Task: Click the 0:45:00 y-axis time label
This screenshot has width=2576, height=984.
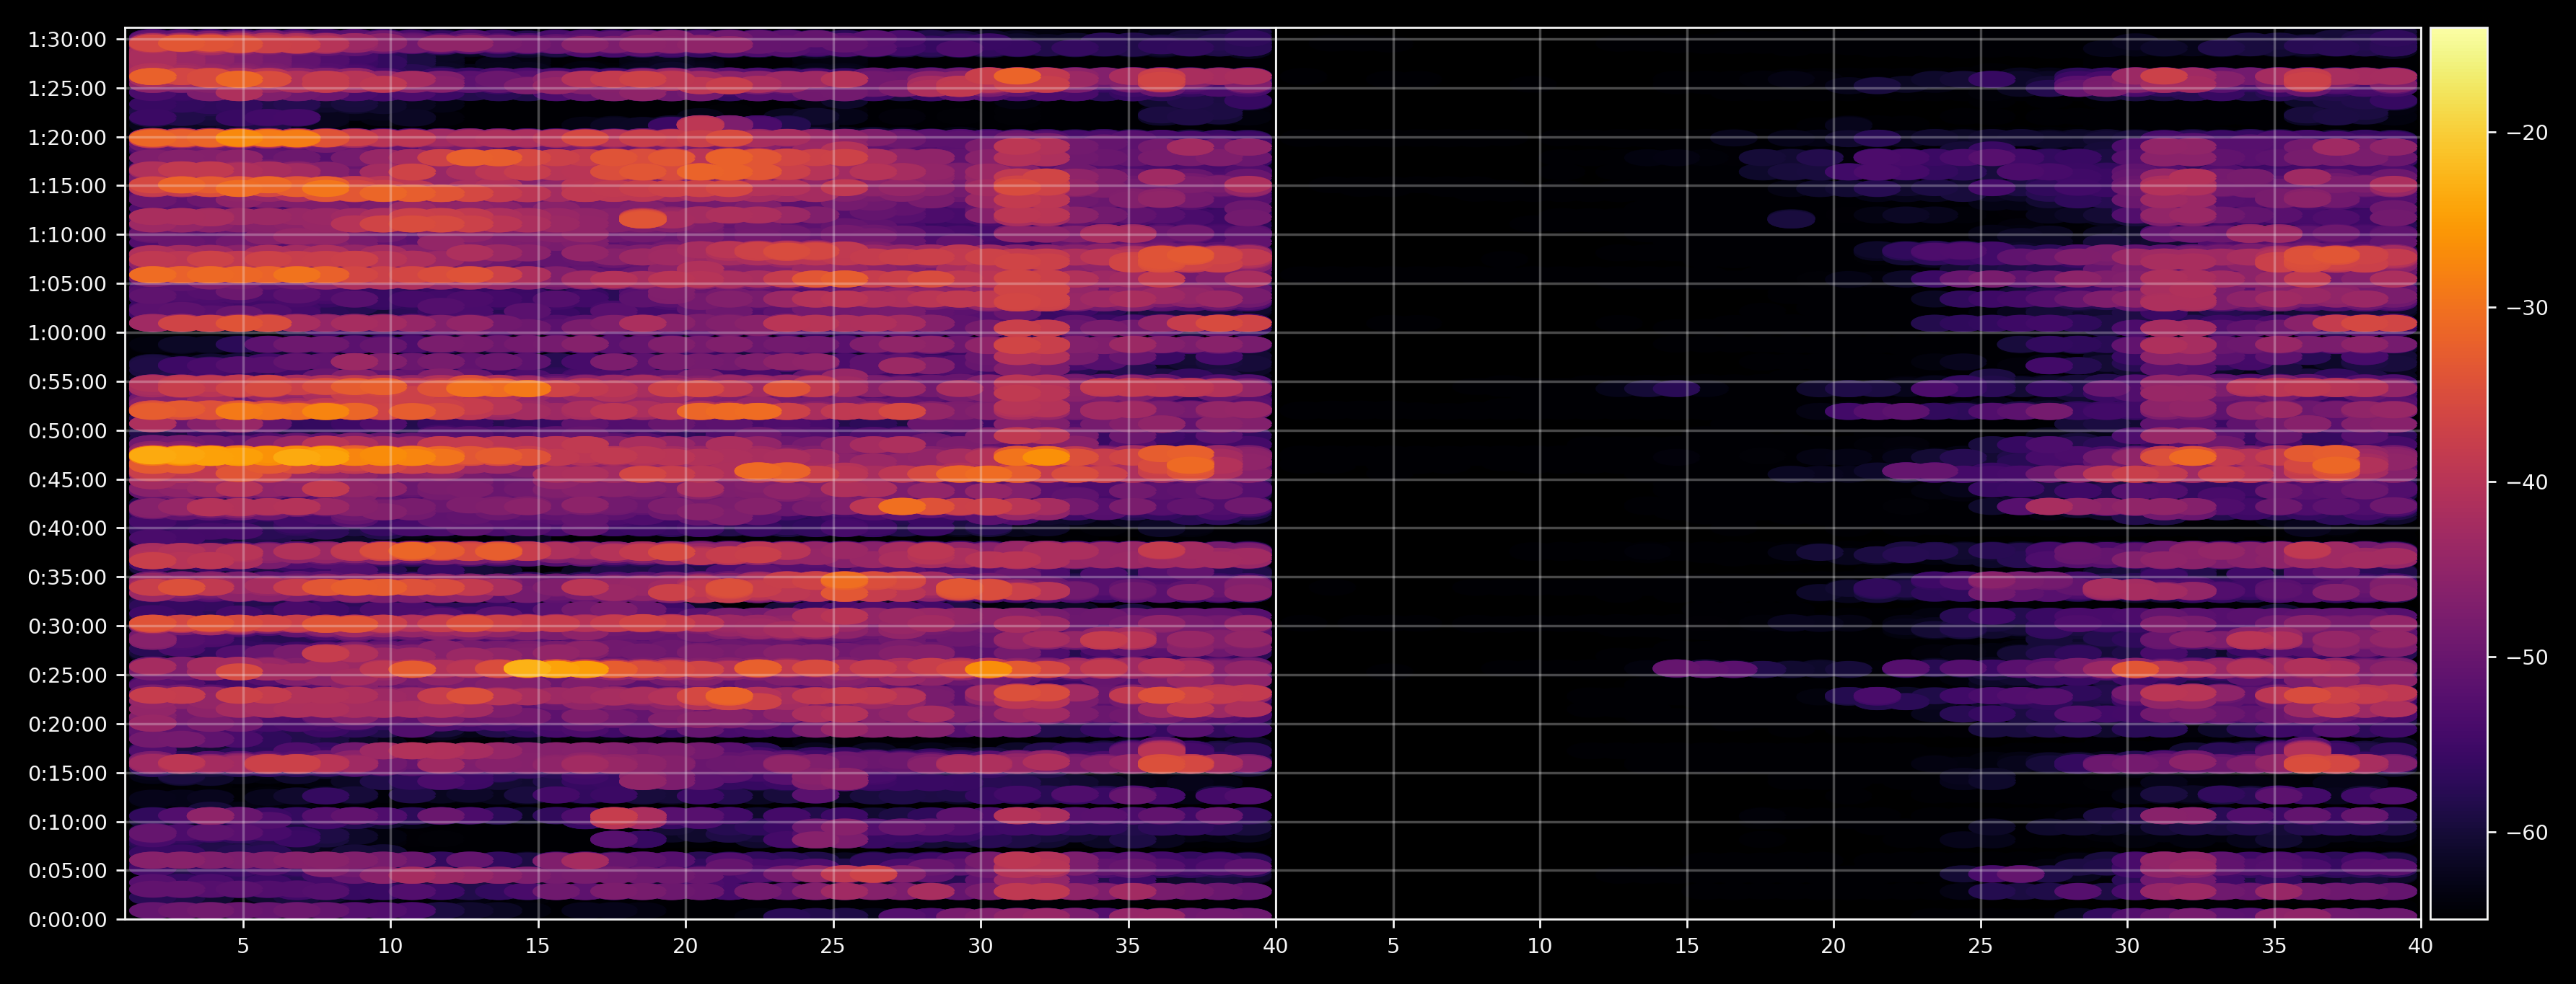Action: pos(67,481)
